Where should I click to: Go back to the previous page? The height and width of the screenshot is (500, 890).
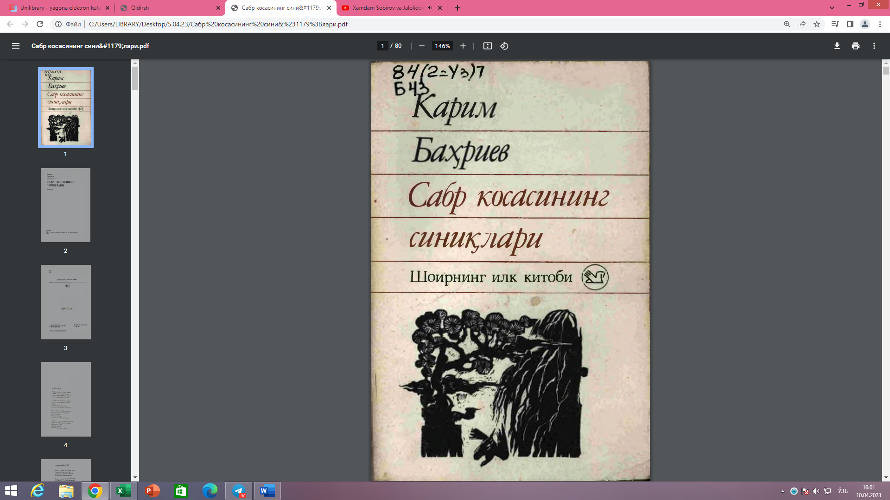(x=10, y=24)
